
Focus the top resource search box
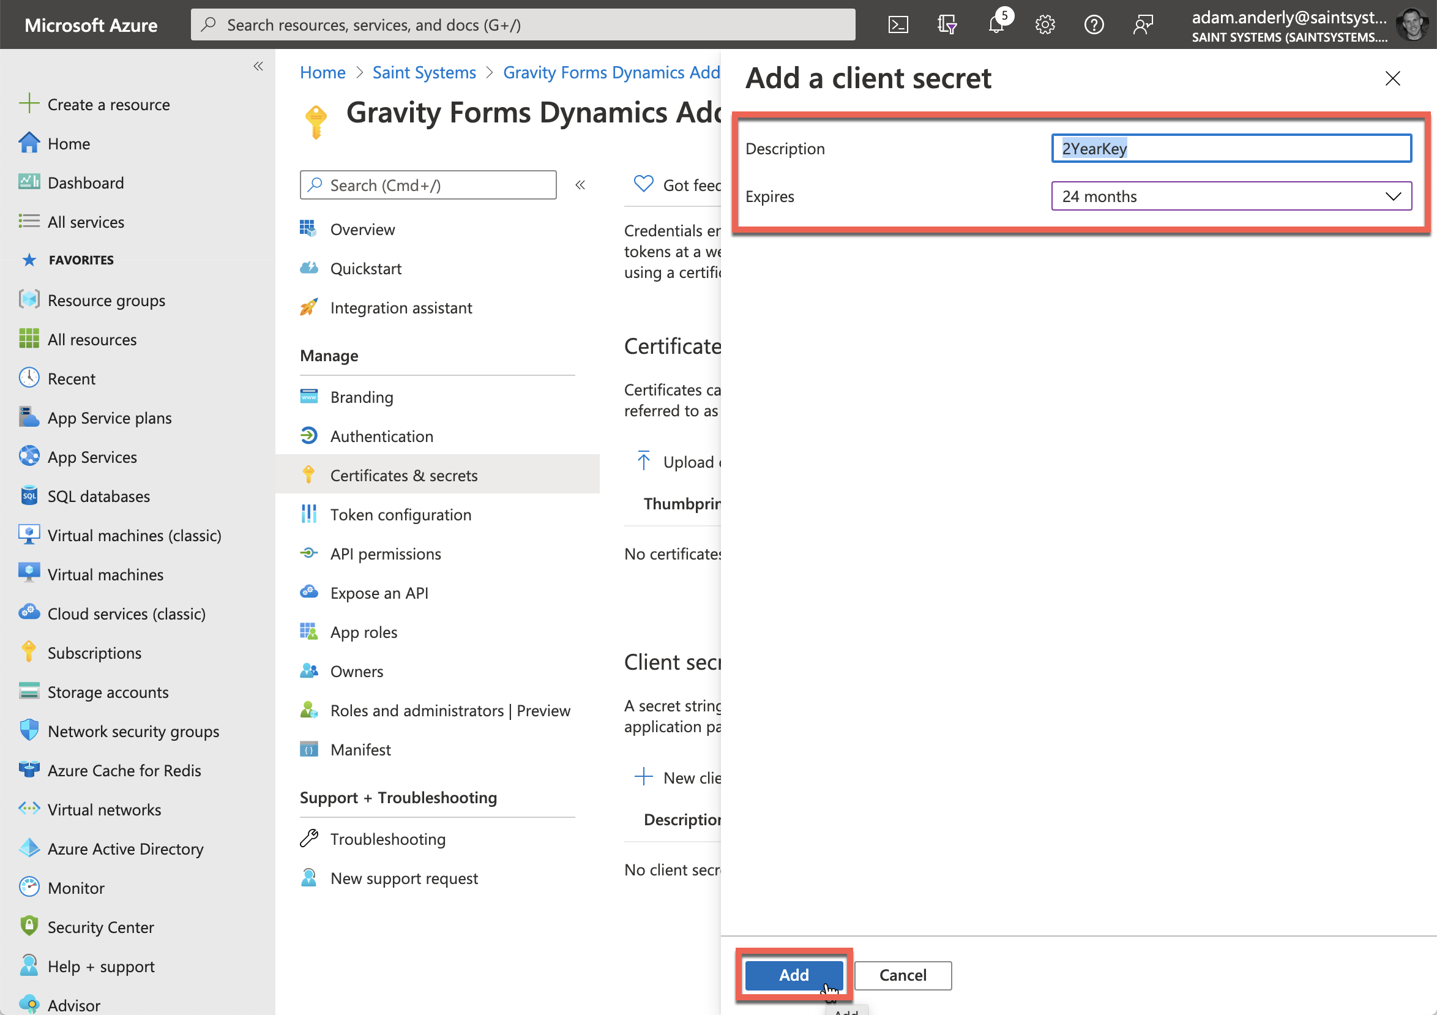point(523,25)
